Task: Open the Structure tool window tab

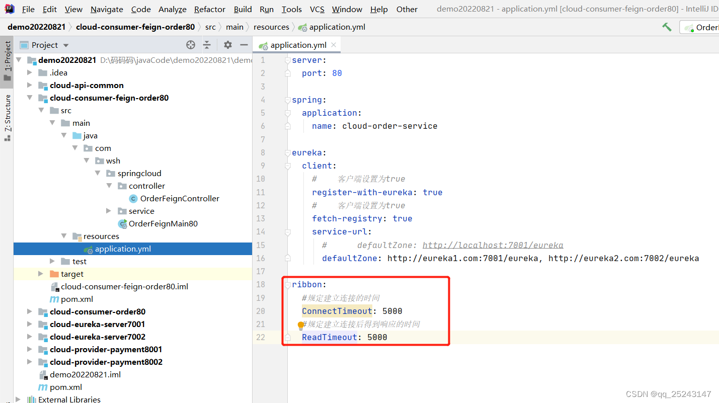Action: [x=7, y=117]
